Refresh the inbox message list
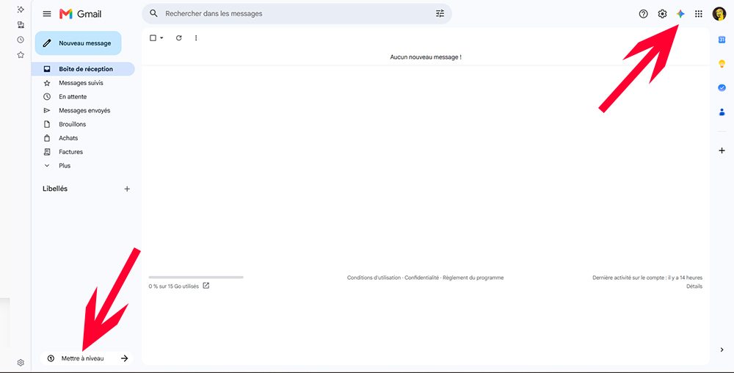This screenshot has width=734, height=373. pos(179,38)
